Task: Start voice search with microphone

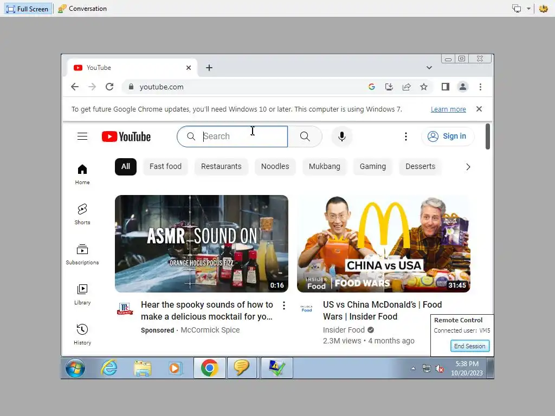Action: [341, 136]
